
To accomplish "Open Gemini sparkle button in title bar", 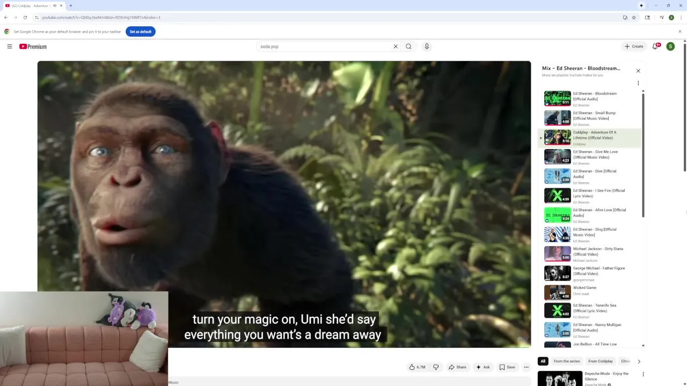I will (641, 5).
